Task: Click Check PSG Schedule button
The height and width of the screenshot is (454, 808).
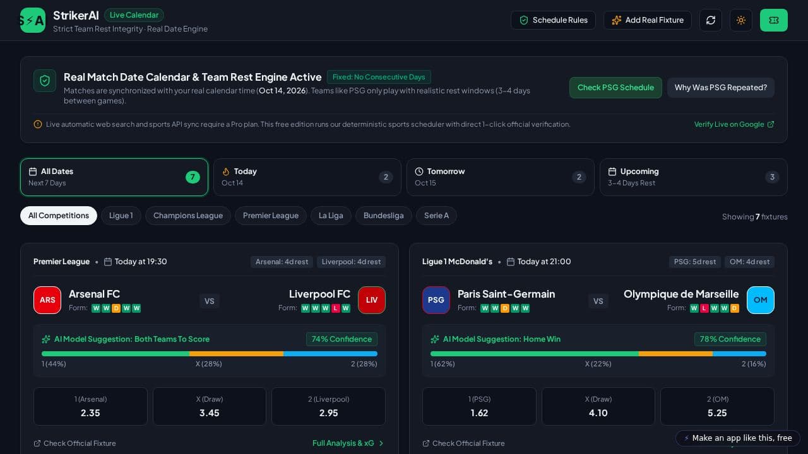Action: [x=615, y=88]
